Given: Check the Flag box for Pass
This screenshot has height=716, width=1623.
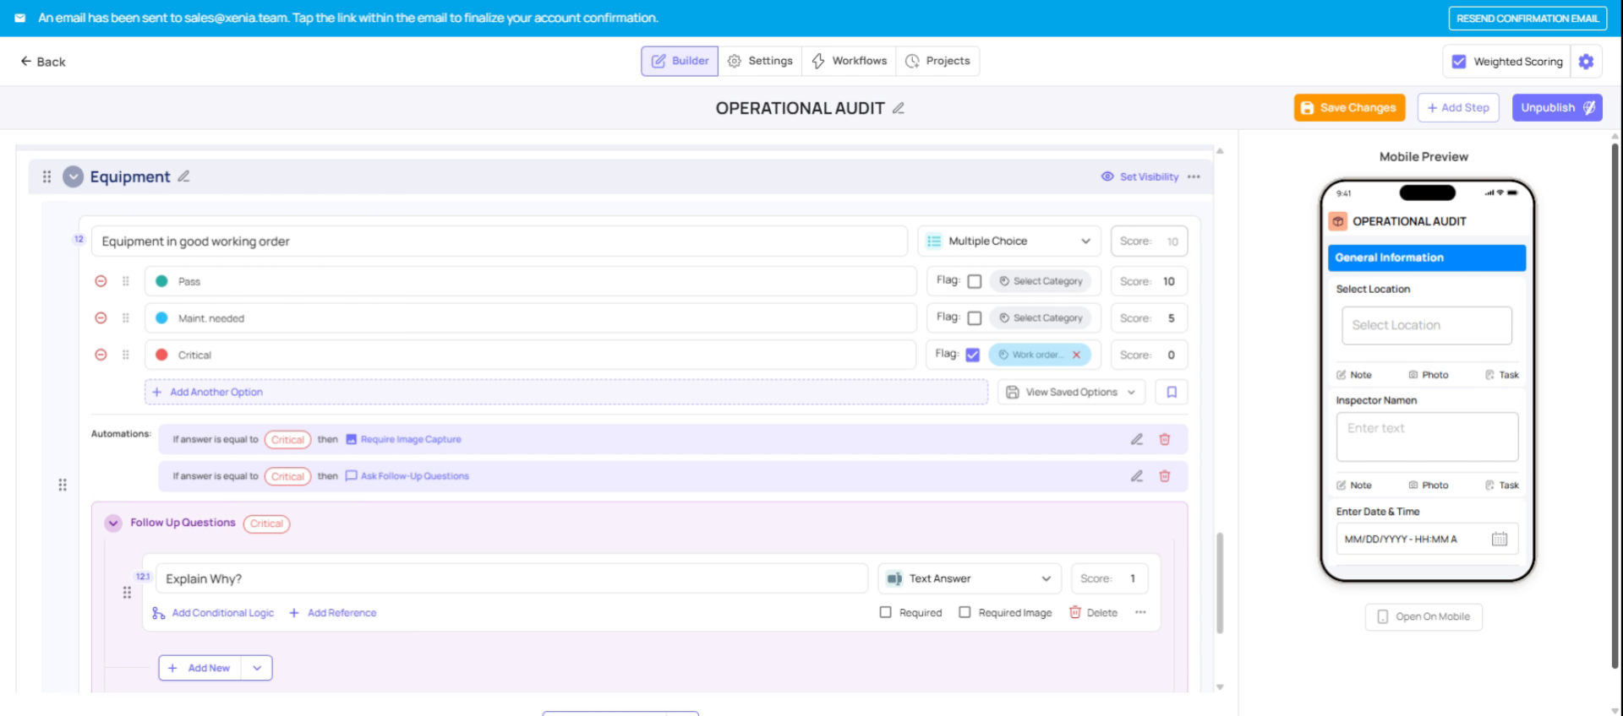Looking at the screenshot, I should 975,281.
